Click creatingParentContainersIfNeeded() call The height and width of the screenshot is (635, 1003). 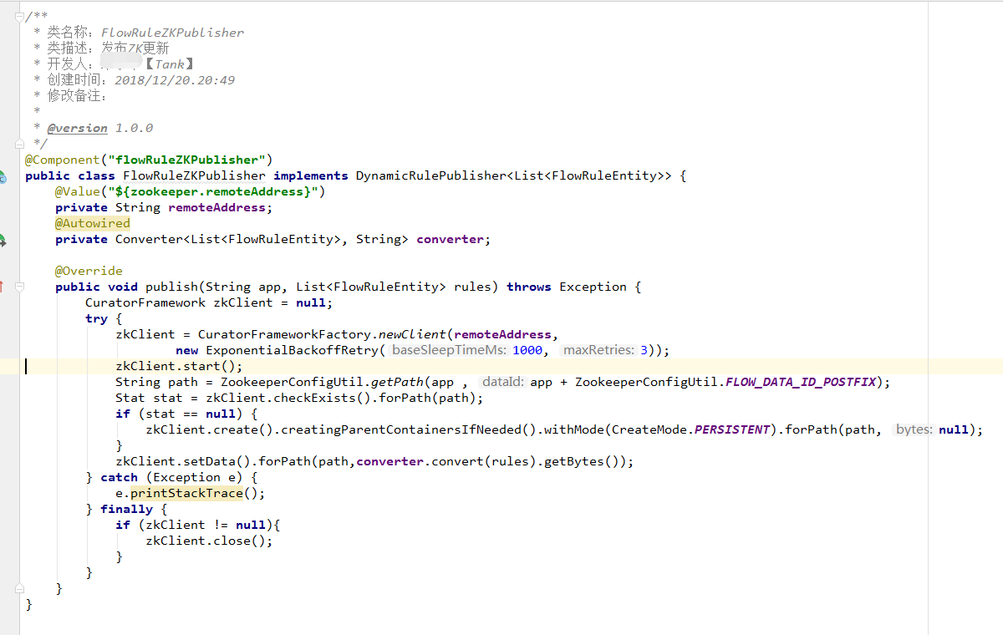point(413,429)
